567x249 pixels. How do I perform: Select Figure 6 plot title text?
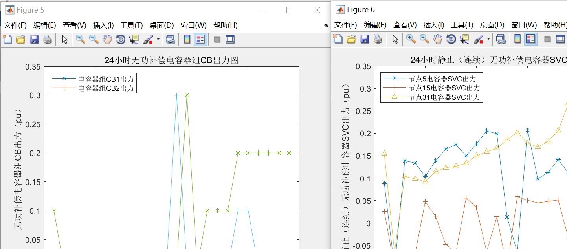click(489, 60)
